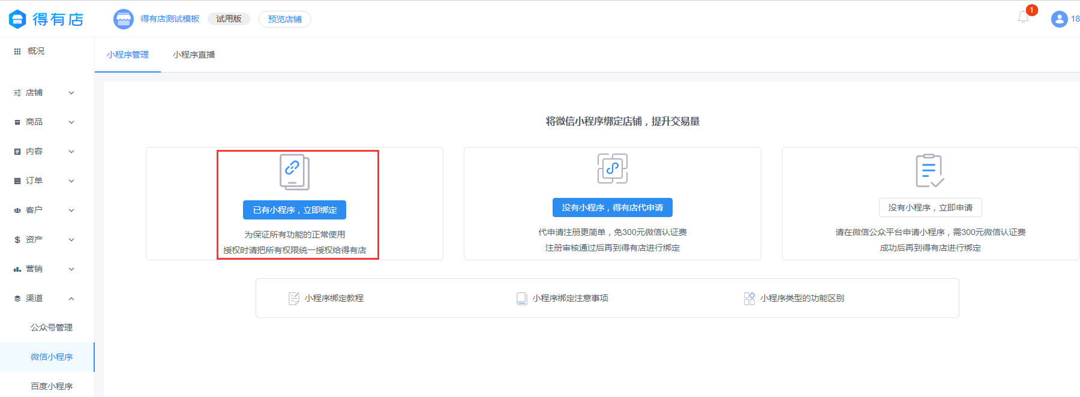Select the 小程序管理 tab

[x=128, y=55]
